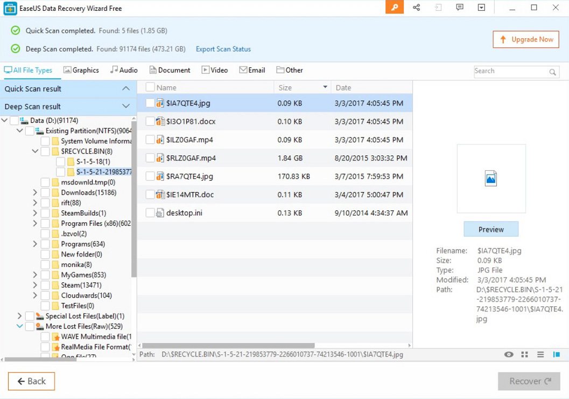569x399 pixels.
Task: Switch to thumbnail grid view
Action: (524, 355)
